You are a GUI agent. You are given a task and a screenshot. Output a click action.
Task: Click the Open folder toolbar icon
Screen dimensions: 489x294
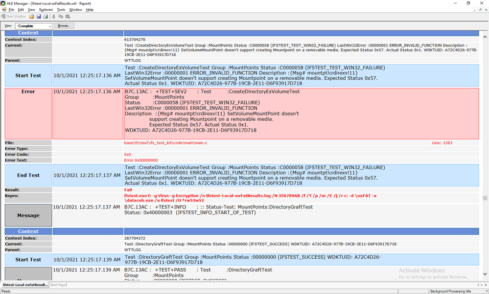point(32,17)
